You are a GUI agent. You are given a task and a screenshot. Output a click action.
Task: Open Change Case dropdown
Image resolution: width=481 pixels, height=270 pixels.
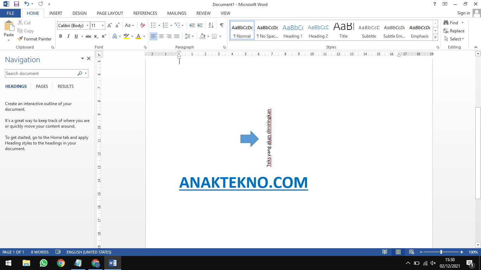(129, 26)
